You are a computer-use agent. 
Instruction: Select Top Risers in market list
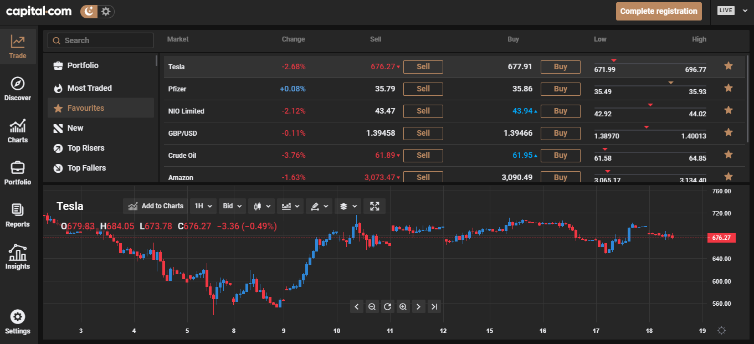point(85,148)
